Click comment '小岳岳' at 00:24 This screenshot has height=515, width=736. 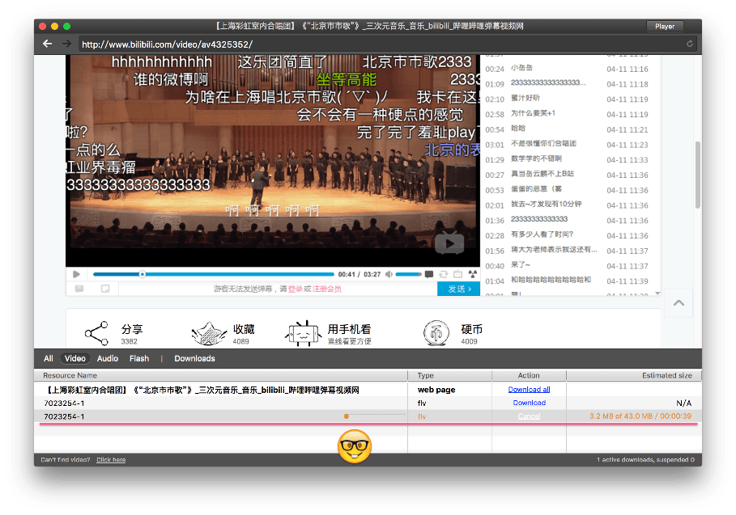pos(521,67)
